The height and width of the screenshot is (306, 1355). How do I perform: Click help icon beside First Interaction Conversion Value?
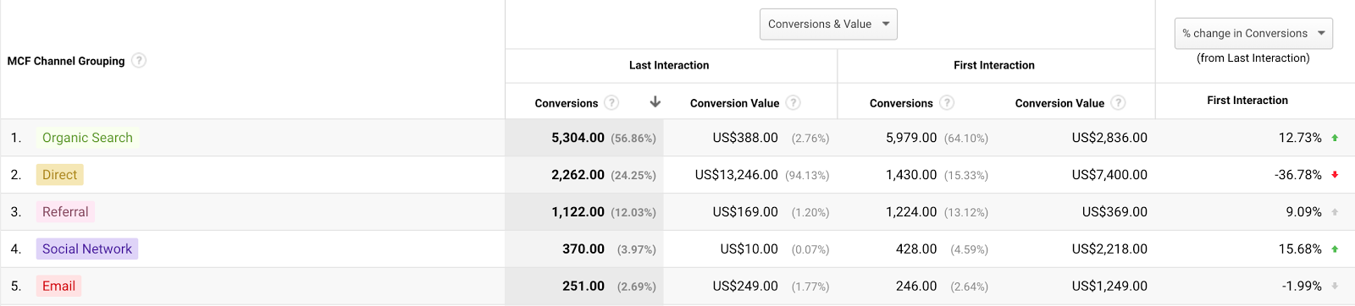coord(1118,102)
